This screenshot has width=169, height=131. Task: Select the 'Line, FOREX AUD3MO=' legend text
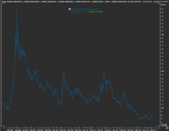(84, 9)
